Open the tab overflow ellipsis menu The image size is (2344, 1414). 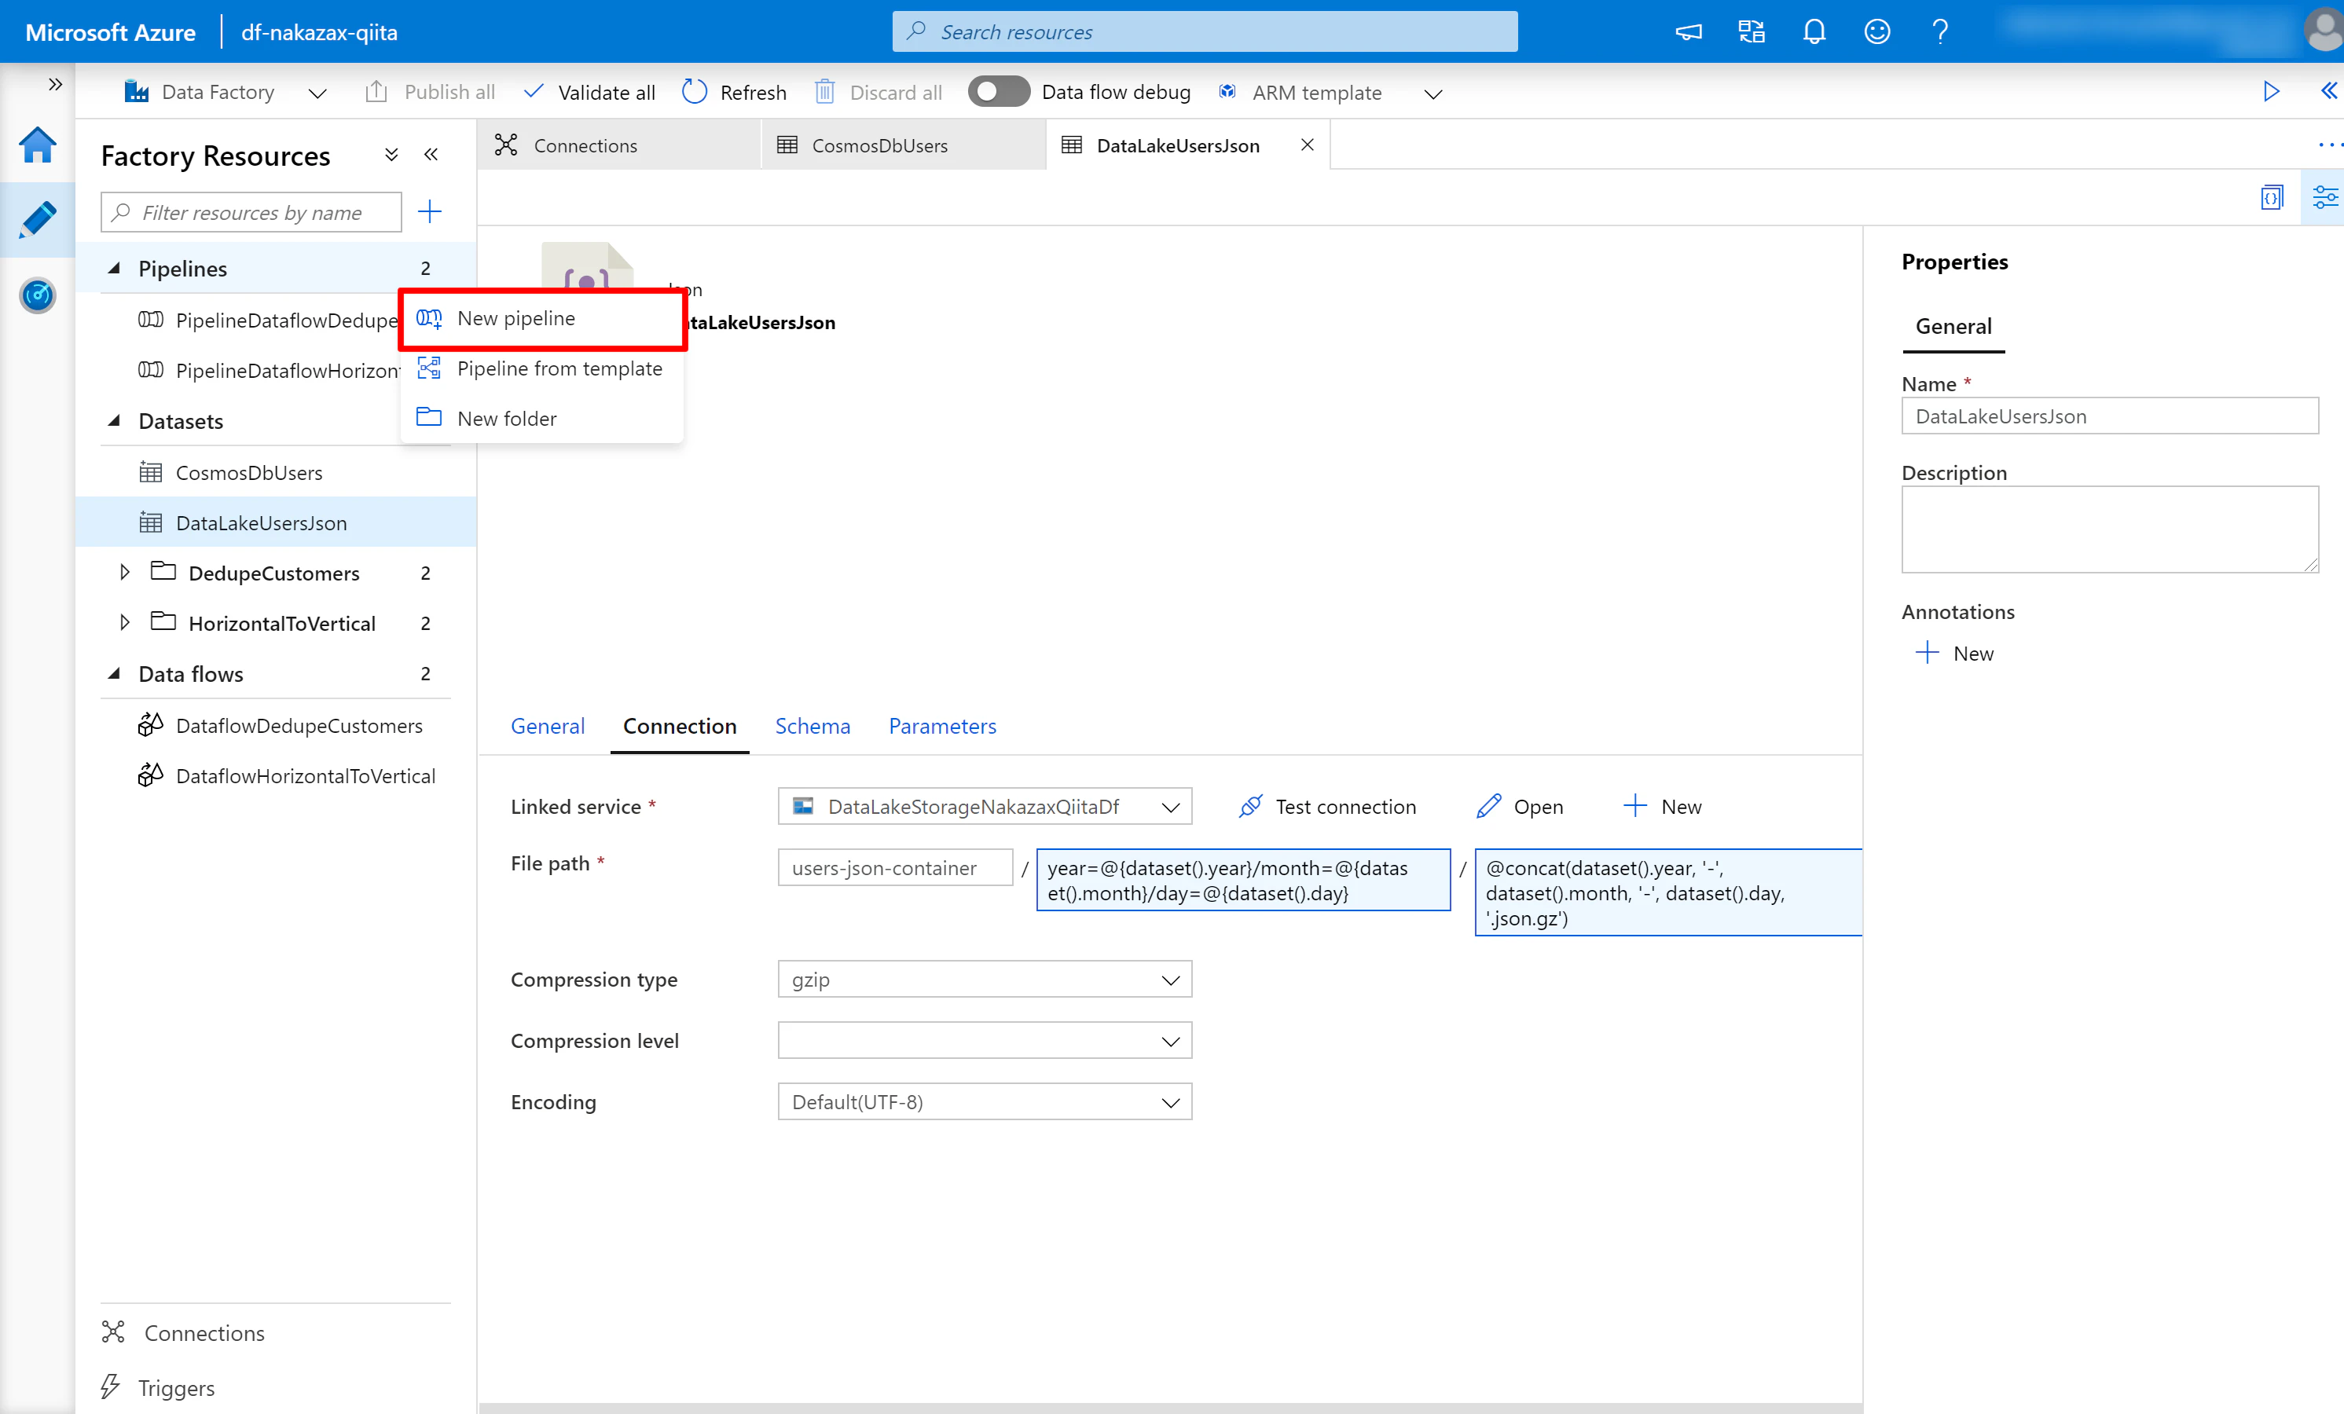click(x=2330, y=145)
